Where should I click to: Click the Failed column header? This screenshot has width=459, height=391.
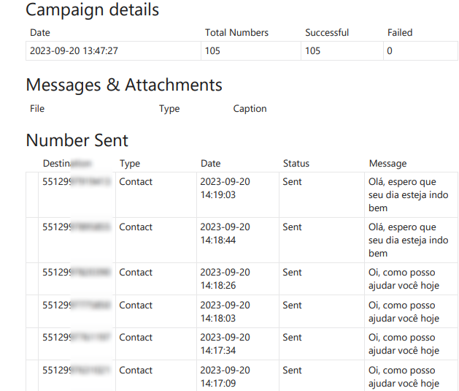coord(400,32)
